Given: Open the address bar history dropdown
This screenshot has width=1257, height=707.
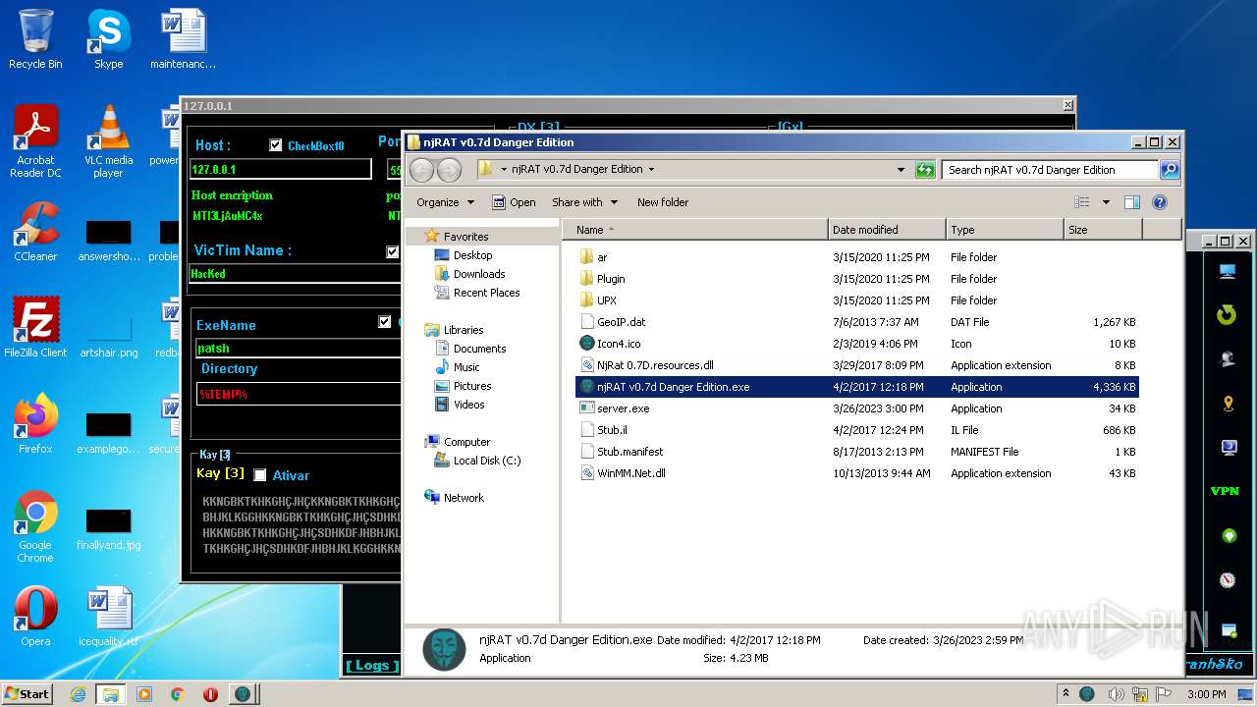Looking at the screenshot, I should pyautogui.click(x=901, y=170).
